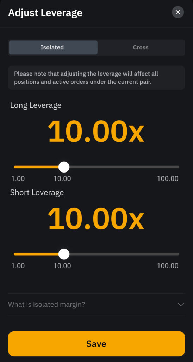Close the Adjust Leverage dialog

(178, 12)
